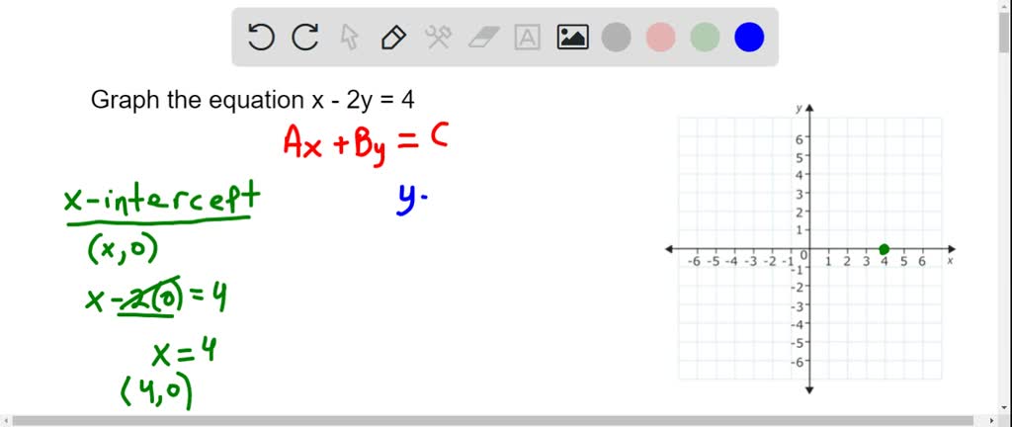Viewport: 1012px width, 427px height.
Task: Select the eraser tool
Action: [x=482, y=38]
